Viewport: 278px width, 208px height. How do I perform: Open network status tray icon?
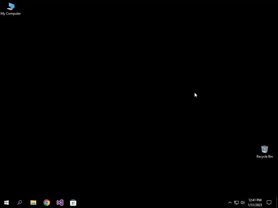coord(236,203)
